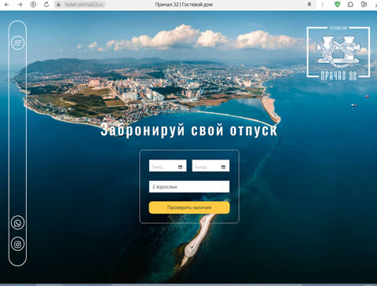The width and height of the screenshot is (377, 286).
Task: Open the check-out date calendar icon
Action: click(x=223, y=167)
